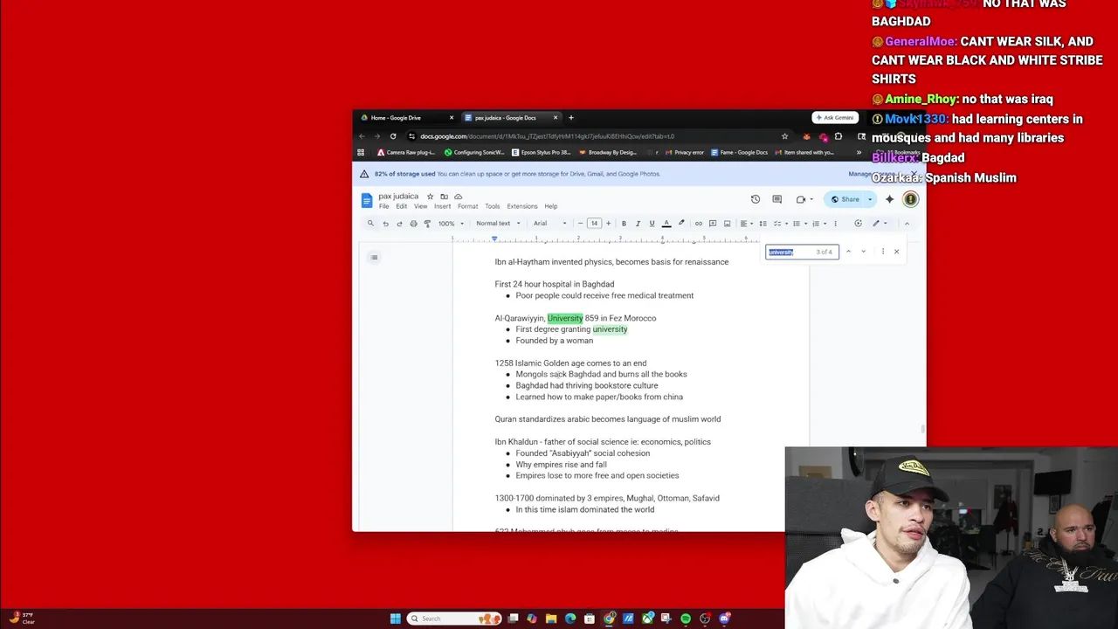This screenshot has width=1118, height=629.
Task: Click the browser reload icon
Action: [x=393, y=136]
